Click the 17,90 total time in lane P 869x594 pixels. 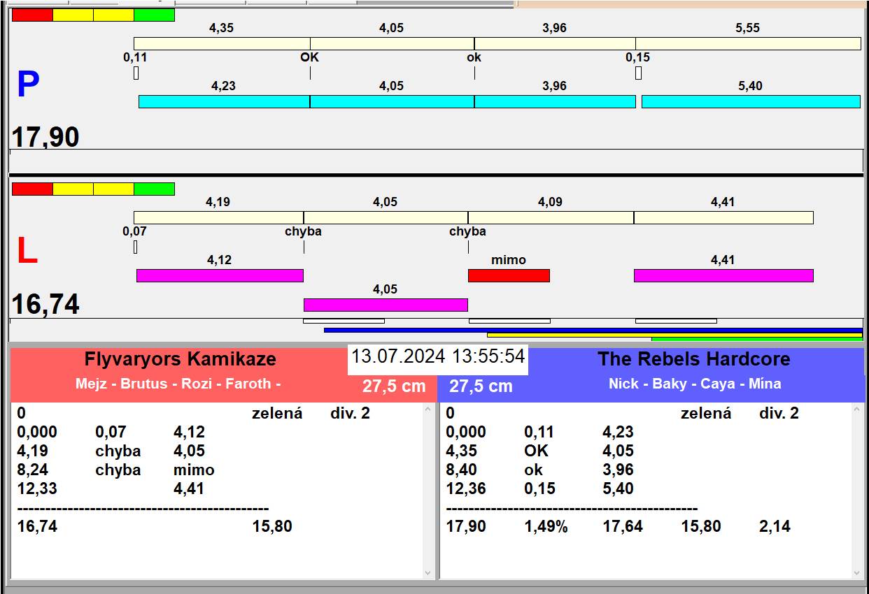pos(45,137)
